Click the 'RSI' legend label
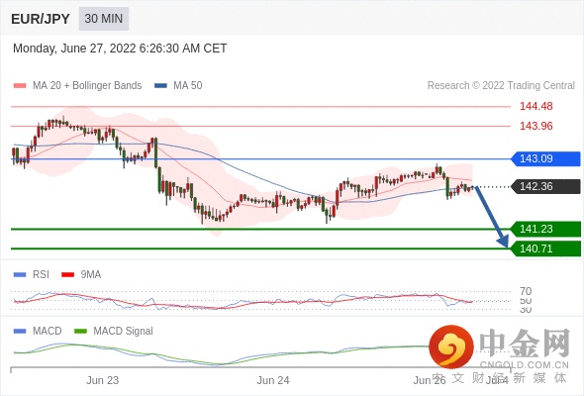The image size is (584, 396). click(x=41, y=275)
